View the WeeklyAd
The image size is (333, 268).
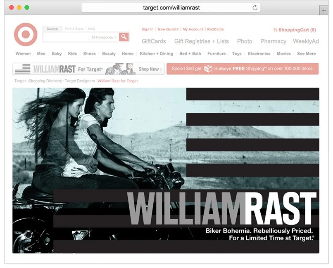(x=306, y=41)
